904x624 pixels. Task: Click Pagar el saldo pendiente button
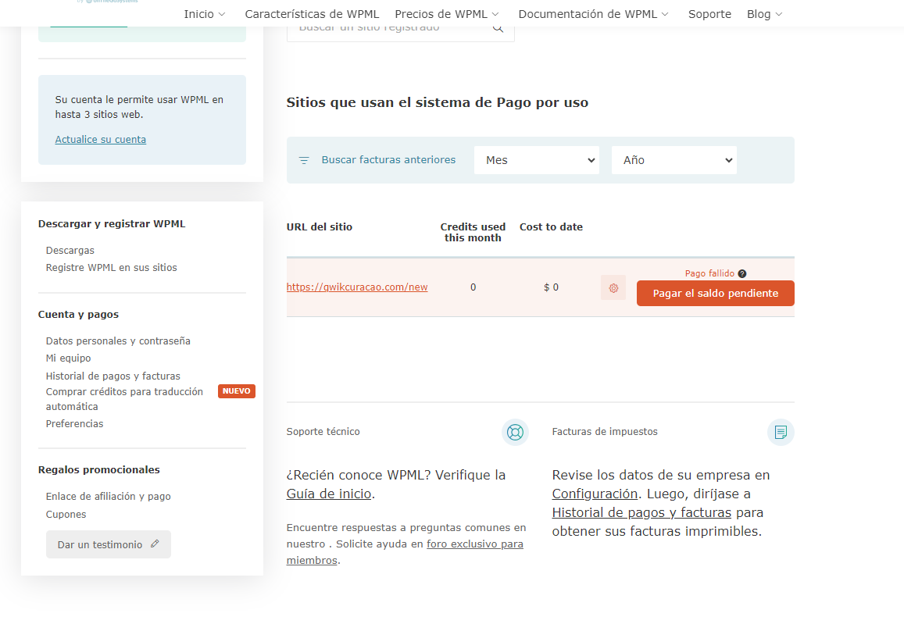pos(716,294)
